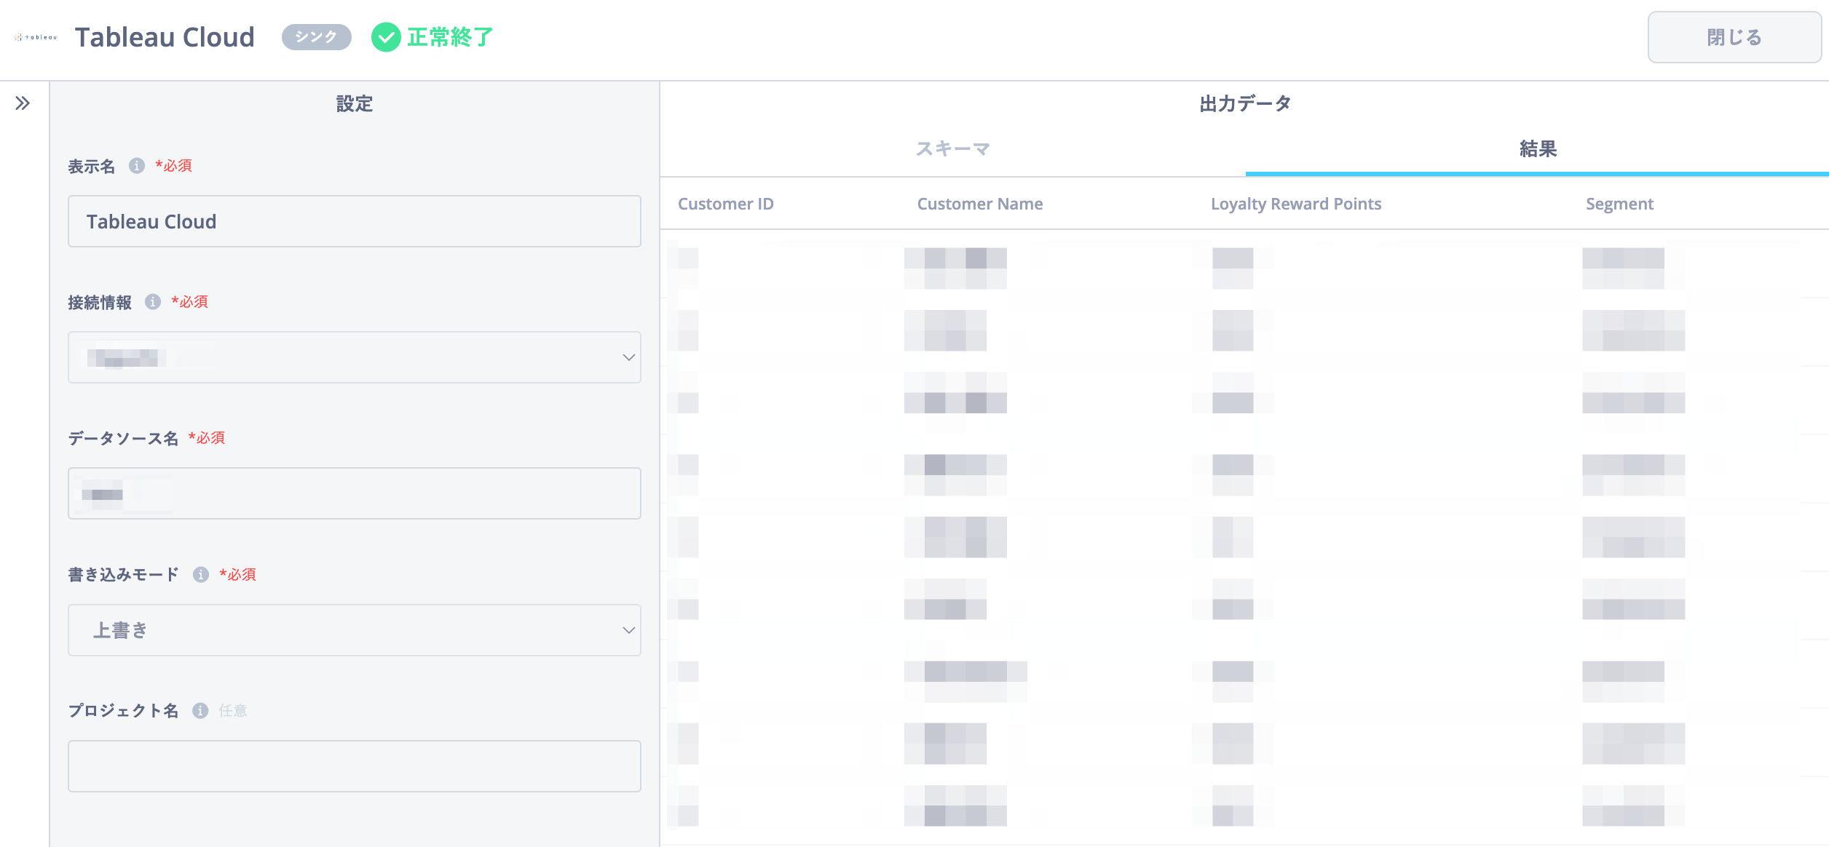Click the Loyalty Reward Points column header
The width and height of the screenshot is (1829, 847).
pos(1295,204)
